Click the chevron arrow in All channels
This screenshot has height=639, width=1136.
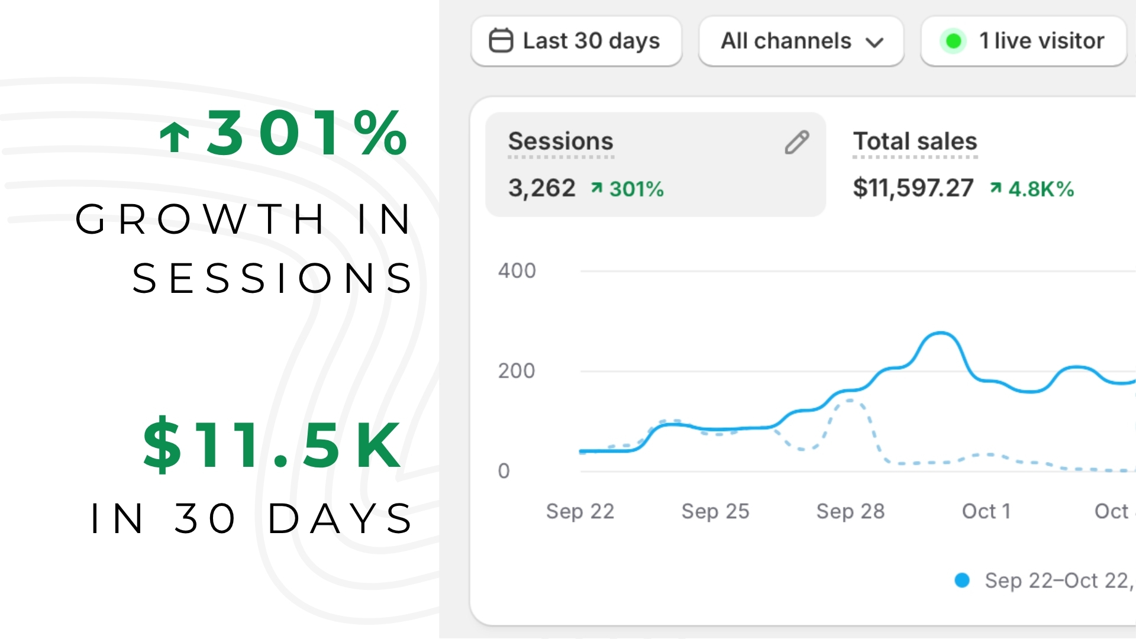(x=874, y=42)
